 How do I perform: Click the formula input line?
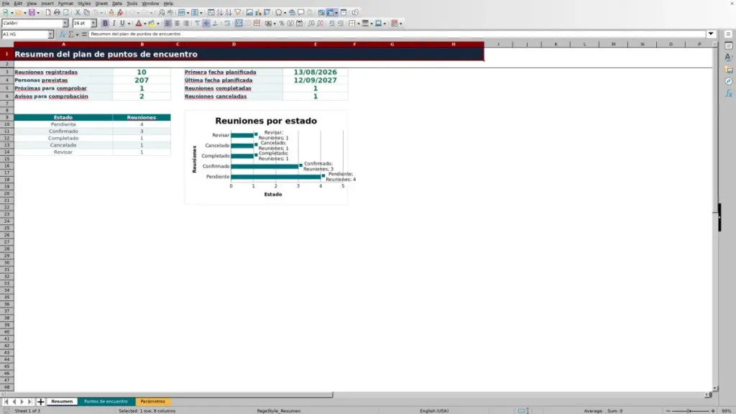(x=397, y=34)
